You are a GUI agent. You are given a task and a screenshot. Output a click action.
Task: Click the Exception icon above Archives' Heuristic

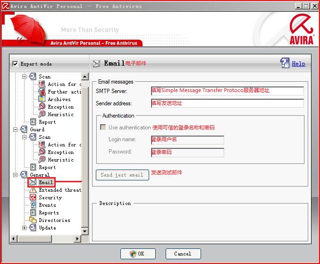[x=42, y=107]
